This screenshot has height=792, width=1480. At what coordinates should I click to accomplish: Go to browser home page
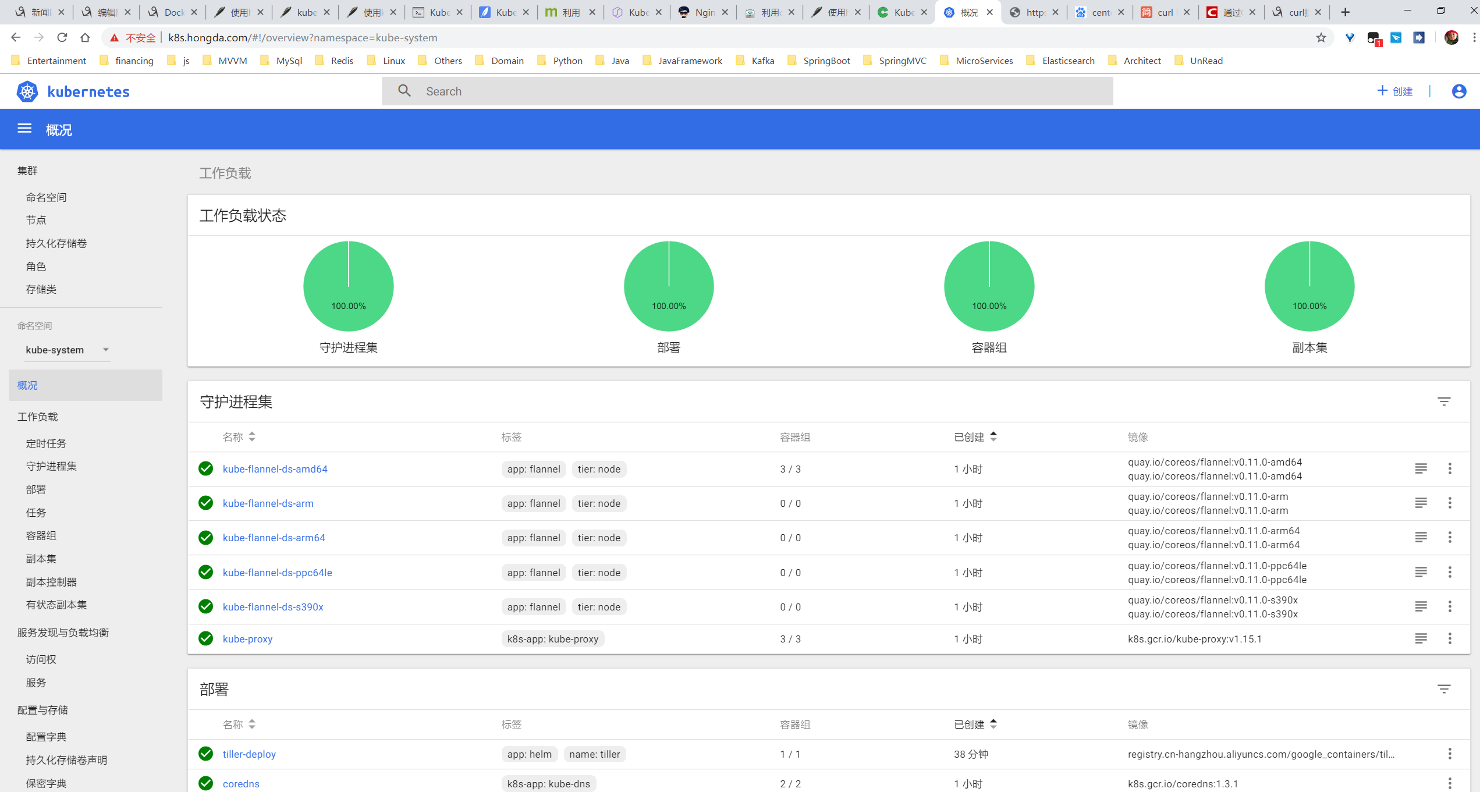click(x=85, y=38)
